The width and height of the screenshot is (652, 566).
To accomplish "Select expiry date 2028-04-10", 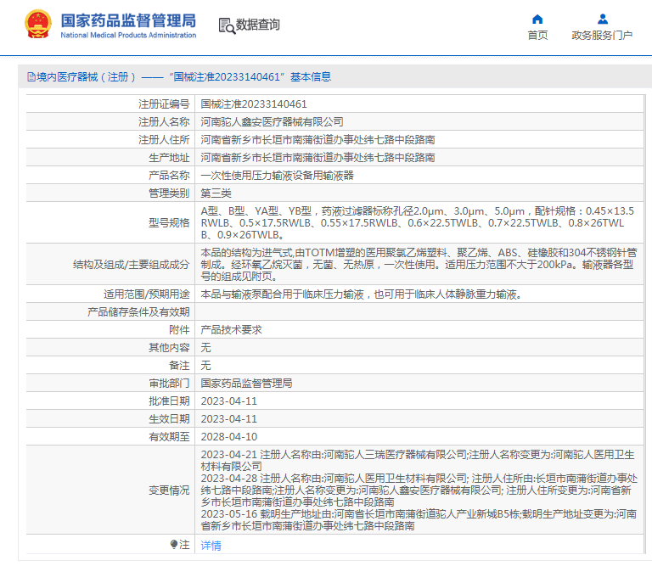I will point(229,437).
